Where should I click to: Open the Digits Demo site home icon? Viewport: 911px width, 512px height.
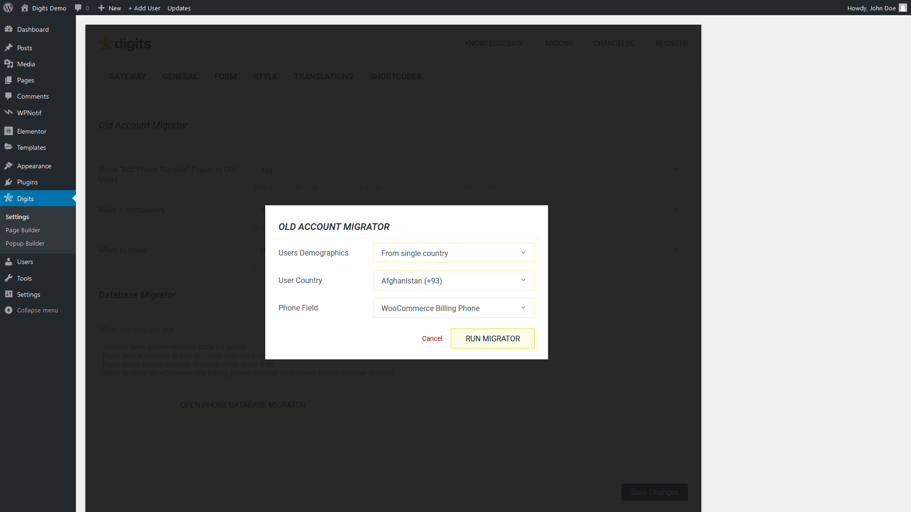point(25,8)
